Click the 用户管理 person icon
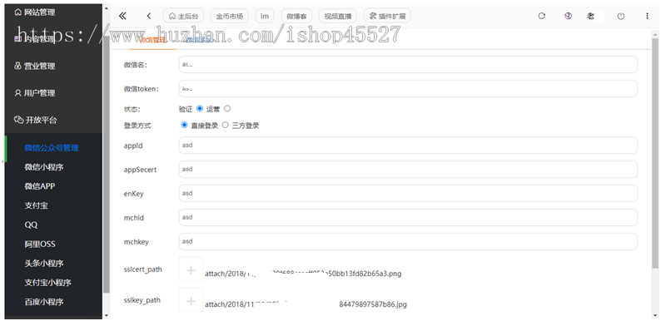Viewport: 661px width, 321px height. pyautogui.click(x=17, y=93)
